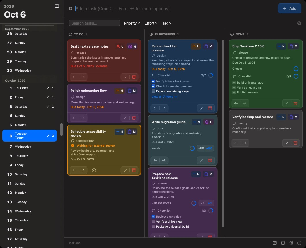Open the archive from bottom status bar
Screen dimensions: 306x248
(x=283, y=243)
